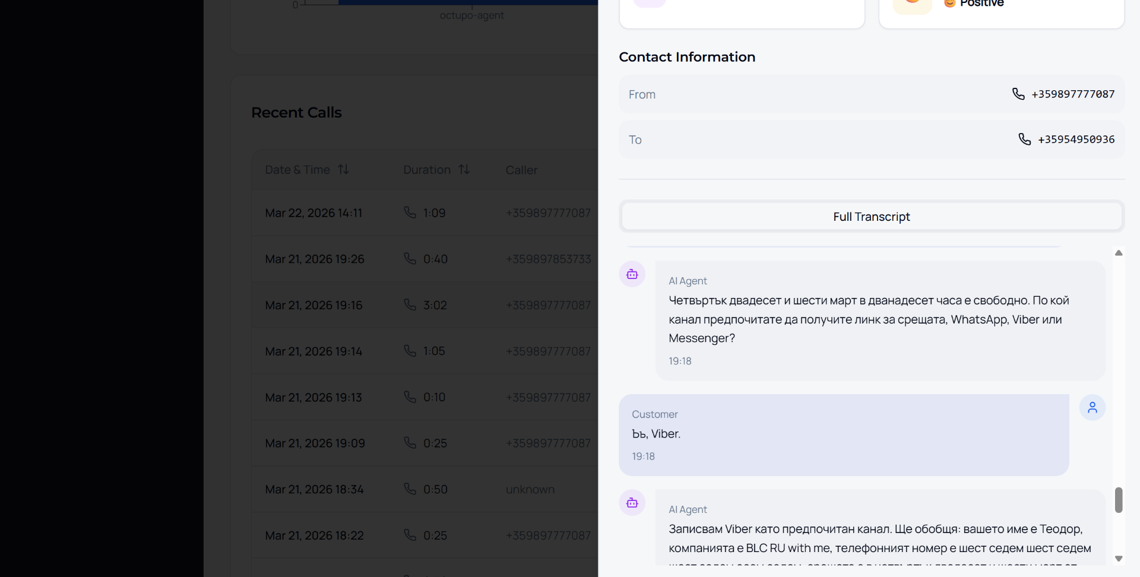Select the From number +359897777087
The width and height of the screenshot is (1140, 577).
pos(1072,94)
